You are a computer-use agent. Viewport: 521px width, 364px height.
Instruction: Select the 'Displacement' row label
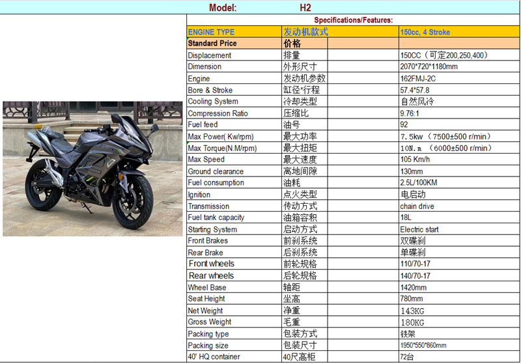(x=209, y=55)
